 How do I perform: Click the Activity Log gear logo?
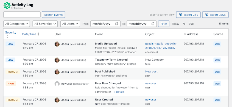pyautogui.click(x=7, y=5)
